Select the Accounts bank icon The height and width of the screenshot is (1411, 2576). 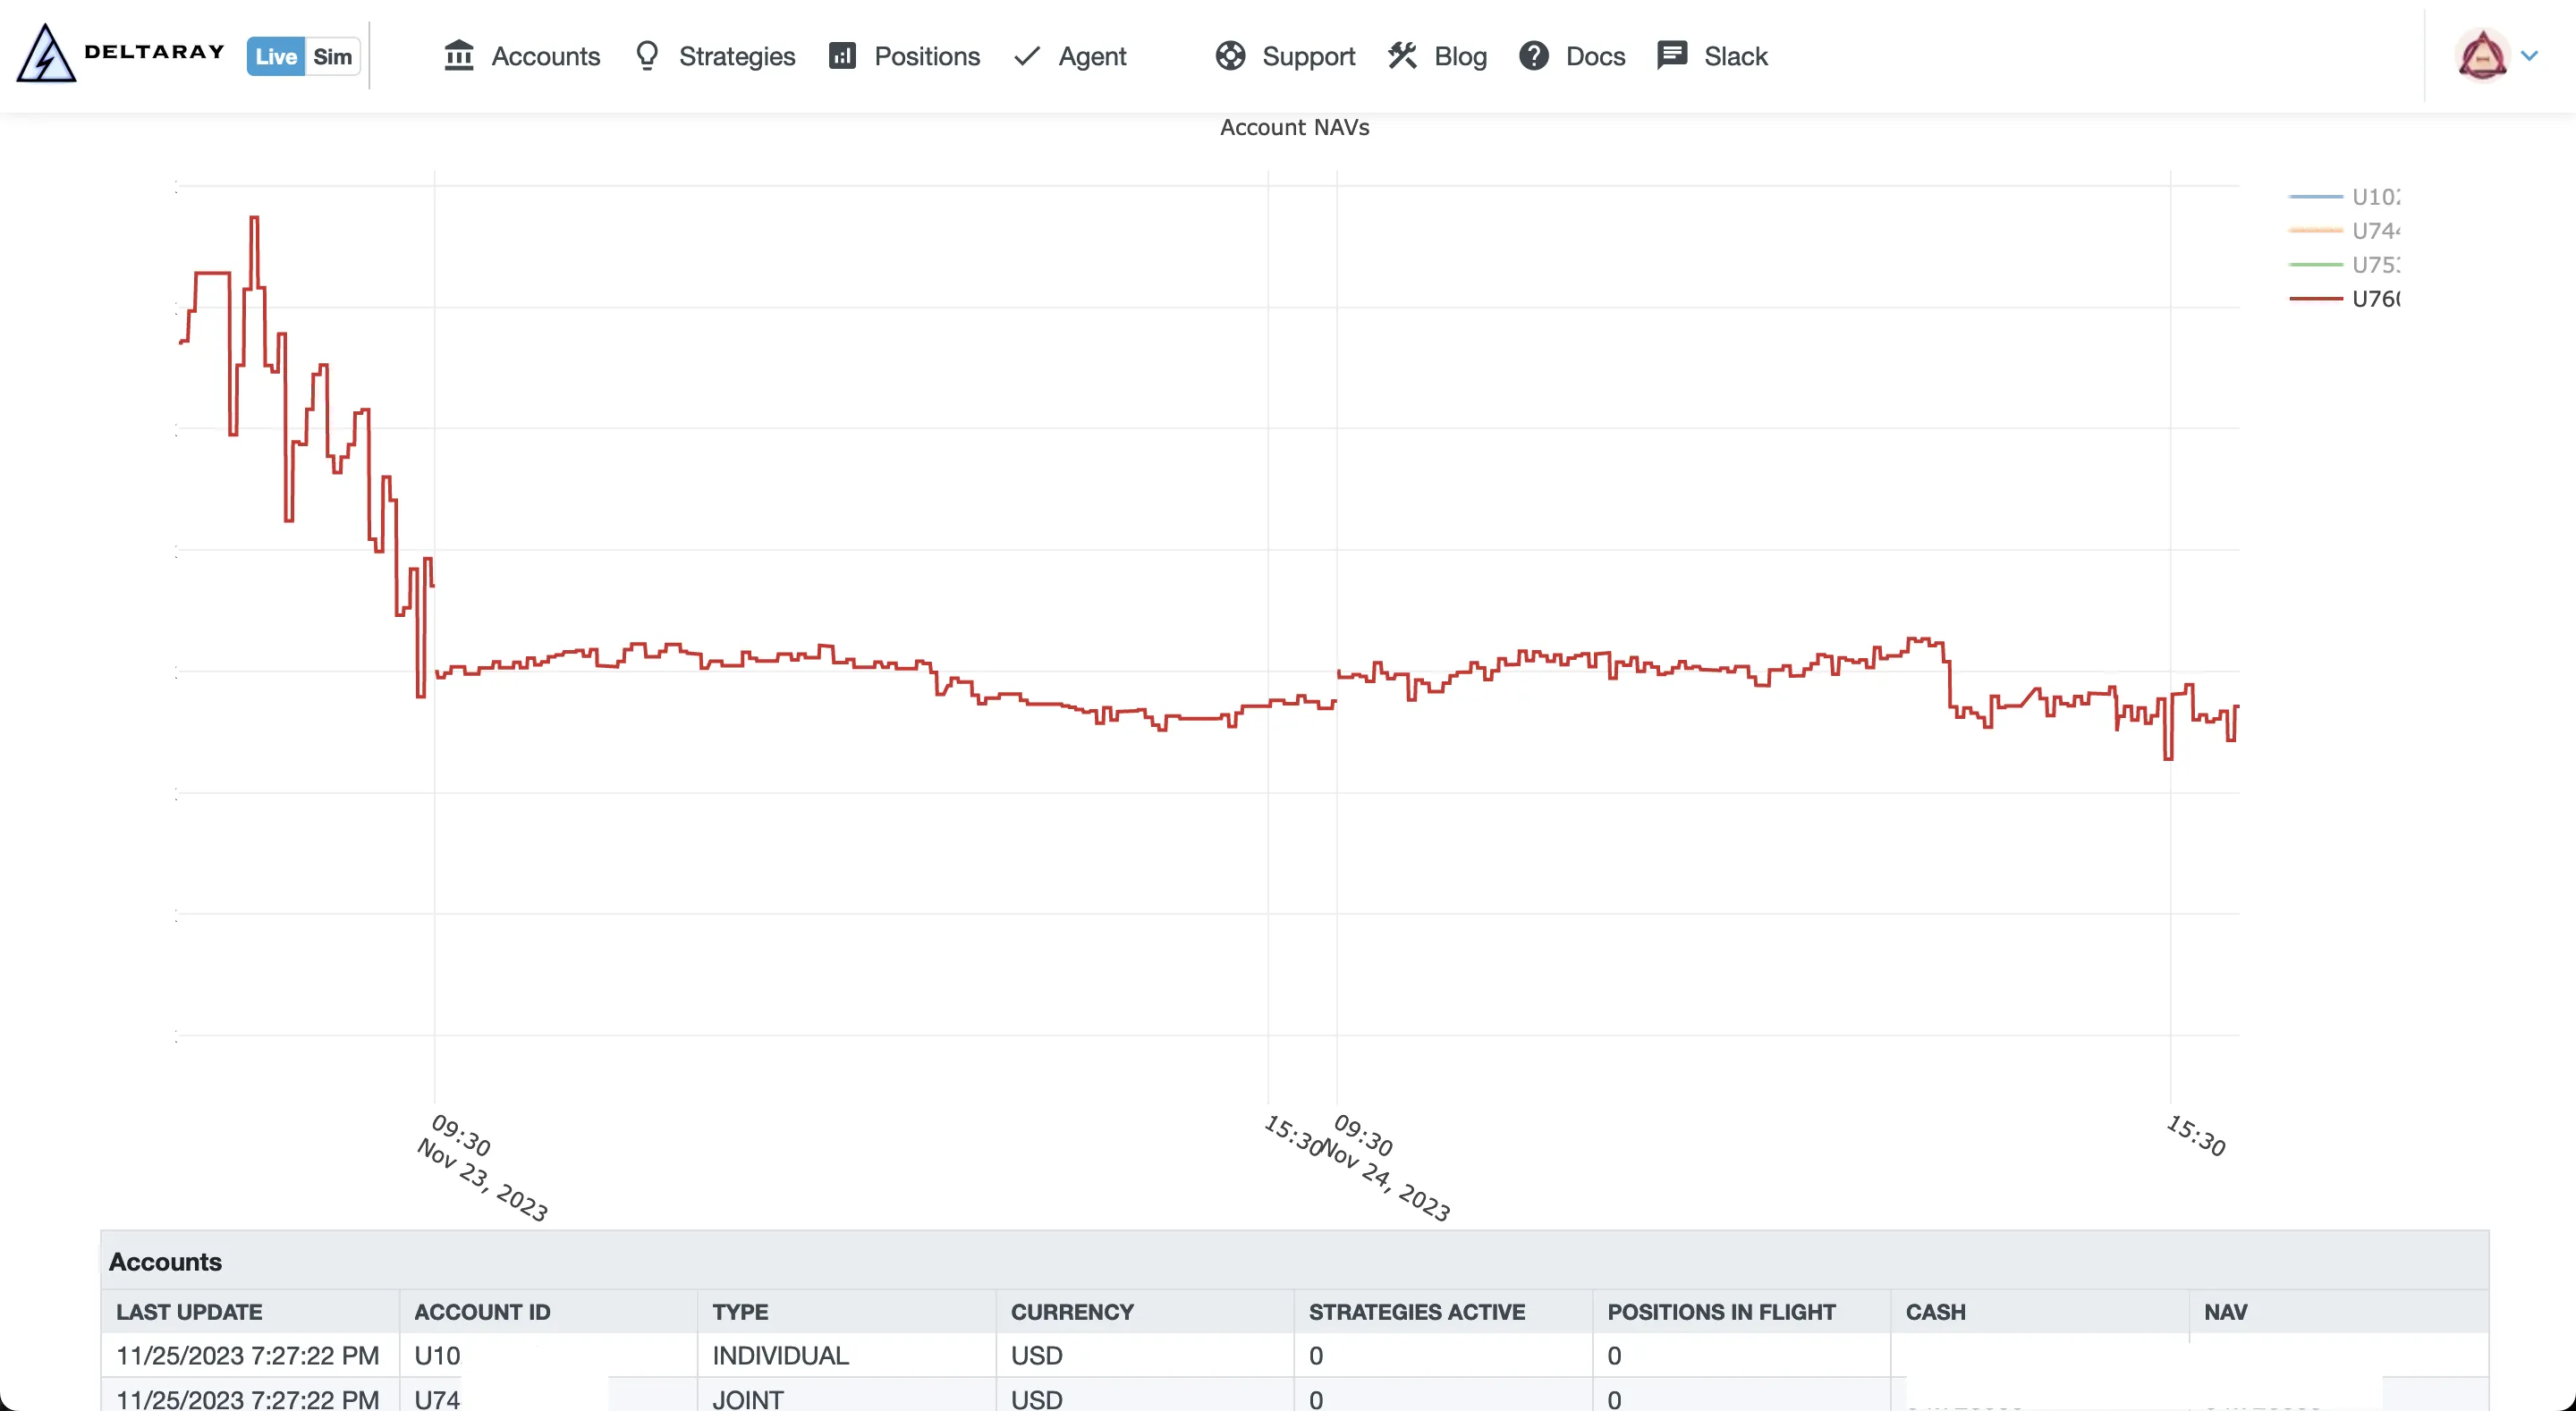pos(459,56)
